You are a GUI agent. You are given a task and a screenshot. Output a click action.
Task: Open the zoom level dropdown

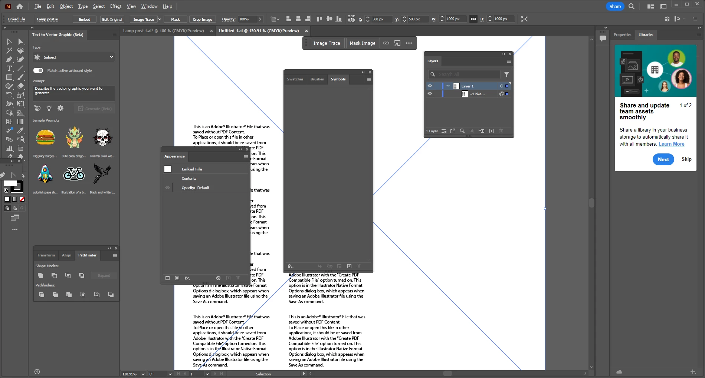(143, 374)
